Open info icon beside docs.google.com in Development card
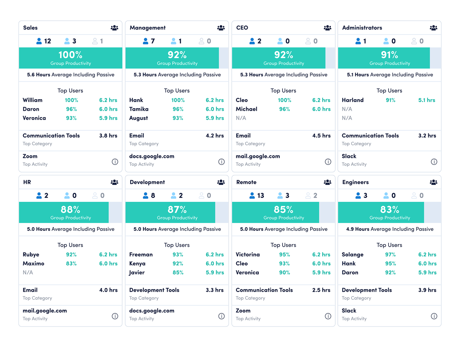This screenshot has width=461, height=346. click(221, 316)
